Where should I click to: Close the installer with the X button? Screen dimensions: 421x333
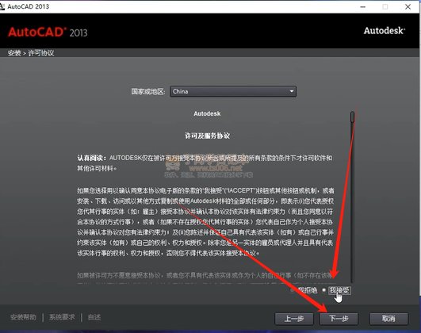point(408,6)
